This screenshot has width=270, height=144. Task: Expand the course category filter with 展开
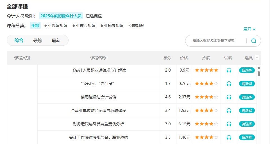point(249,29)
